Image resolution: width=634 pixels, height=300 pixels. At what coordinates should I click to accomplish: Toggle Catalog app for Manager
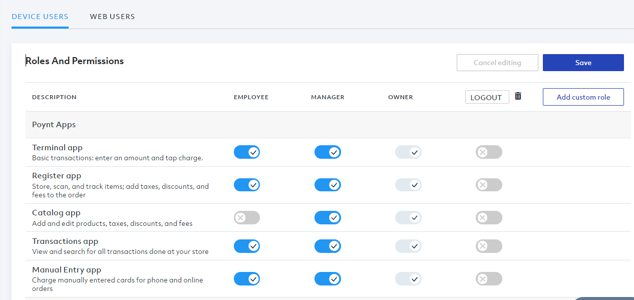pyautogui.click(x=328, y=217)
